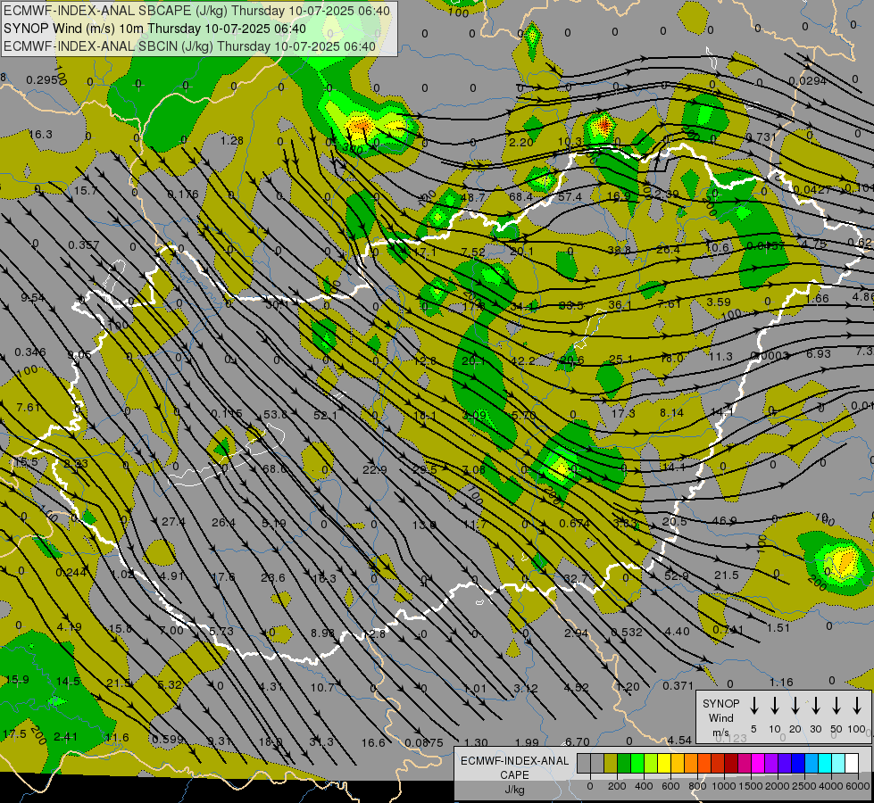Click the 'ECMWF-INDEX-ANAL CAPE J/kg' legend label
The width and height of the screenshot is (874, 803).
point(514,775)
